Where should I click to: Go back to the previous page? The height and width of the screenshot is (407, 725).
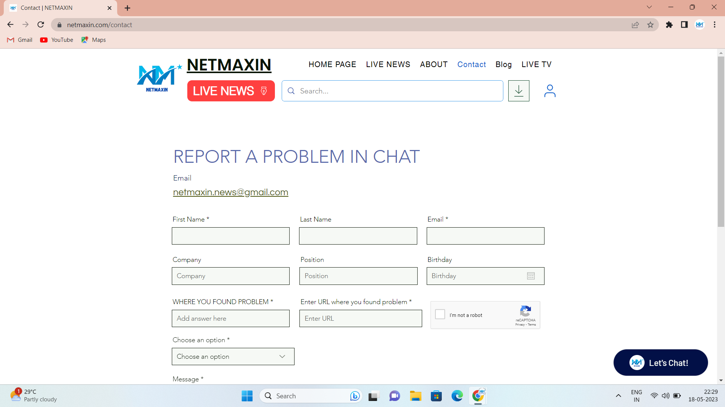tap(11, 25)
